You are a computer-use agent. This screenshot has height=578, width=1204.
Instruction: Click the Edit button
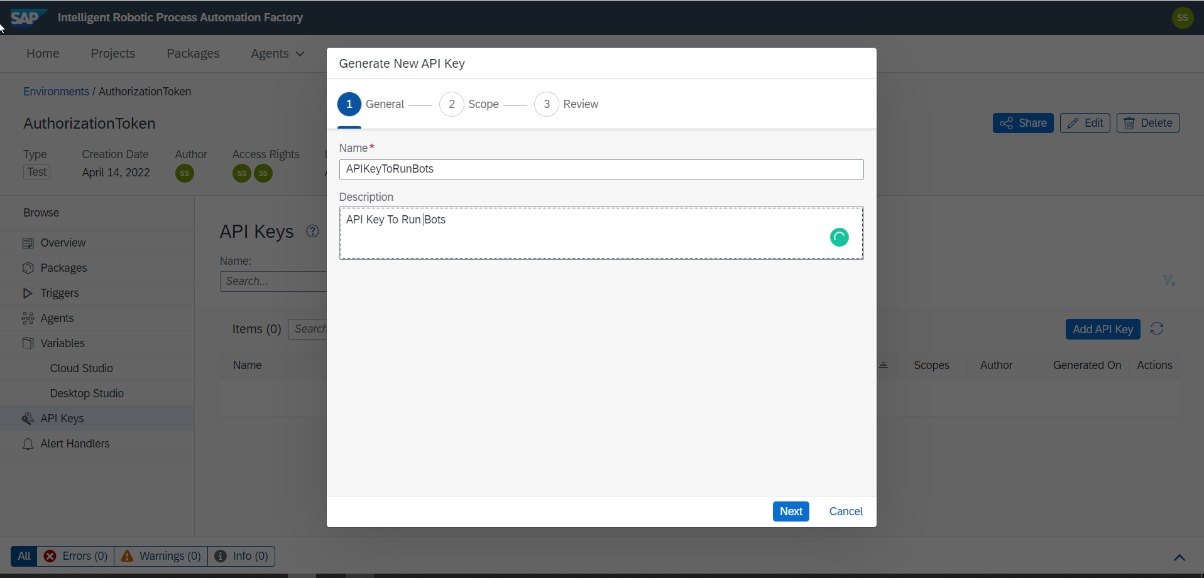[1085, 123]
